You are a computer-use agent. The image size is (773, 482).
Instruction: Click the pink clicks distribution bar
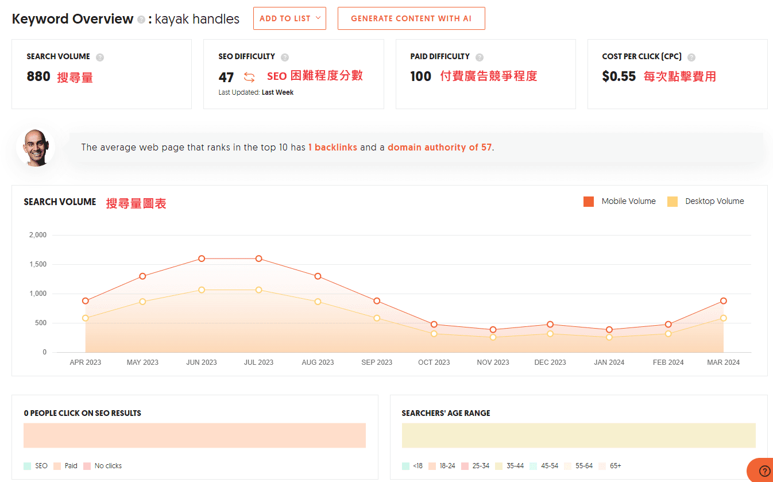195,435
